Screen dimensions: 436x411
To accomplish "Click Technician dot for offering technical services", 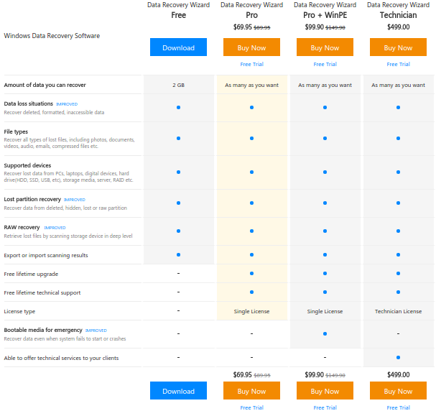I will click(x=398, y=357).
